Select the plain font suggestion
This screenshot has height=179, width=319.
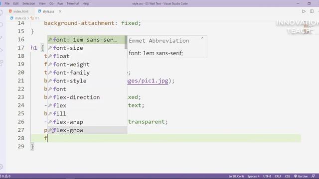click(x=87, y=89)
